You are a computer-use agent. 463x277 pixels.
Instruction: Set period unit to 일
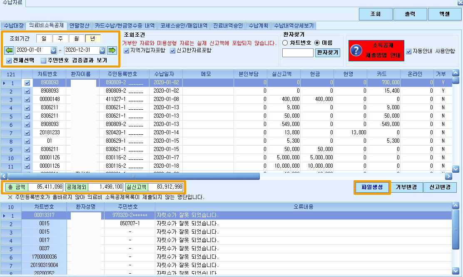pos(44,38)
